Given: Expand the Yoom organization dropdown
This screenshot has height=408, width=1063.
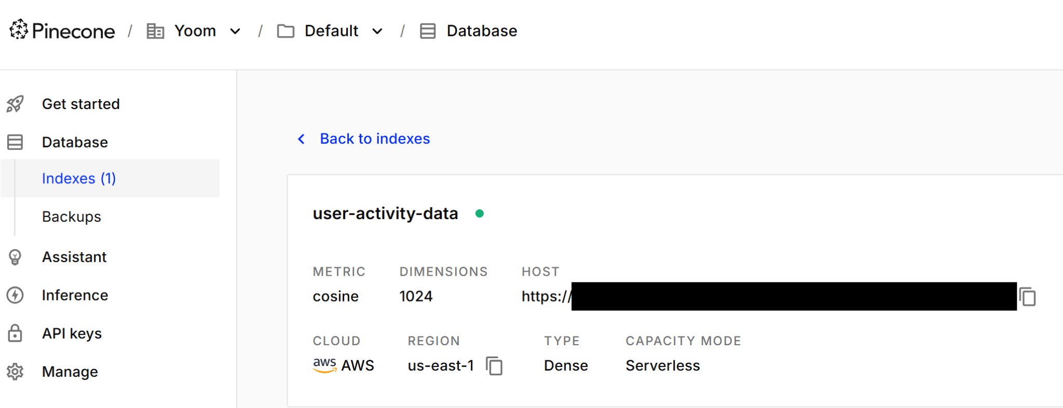Looking at the screenshot, I should (235, 31).
